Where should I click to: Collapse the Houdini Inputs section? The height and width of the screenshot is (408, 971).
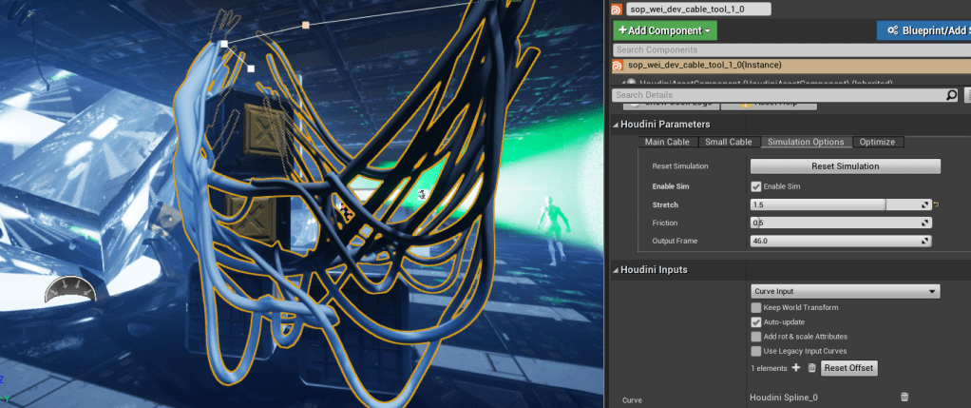tap(616, 270)
